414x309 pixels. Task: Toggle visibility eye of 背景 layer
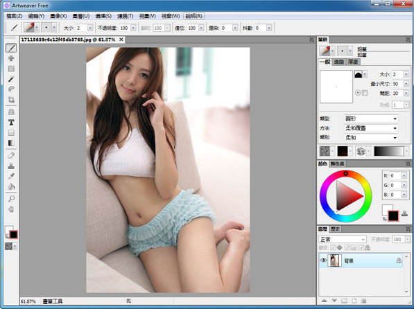point(323,261)
